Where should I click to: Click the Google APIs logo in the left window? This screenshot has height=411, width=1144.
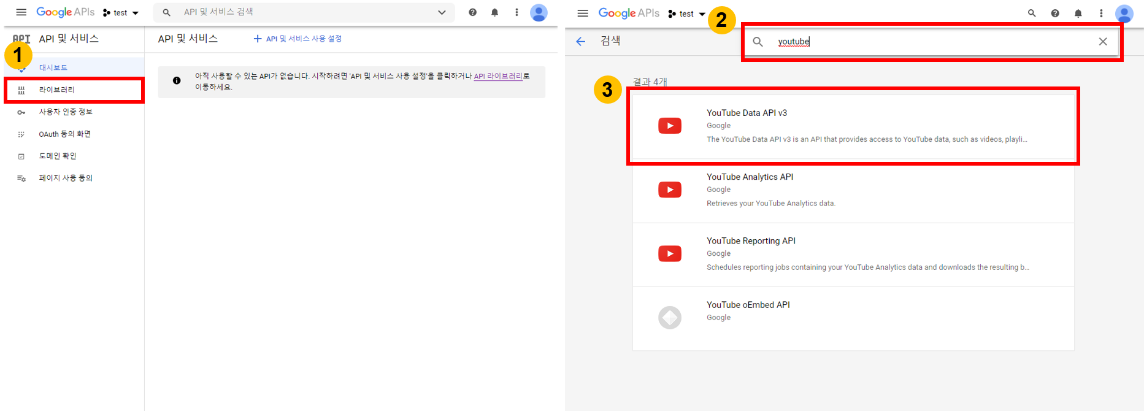coord(65,12)
